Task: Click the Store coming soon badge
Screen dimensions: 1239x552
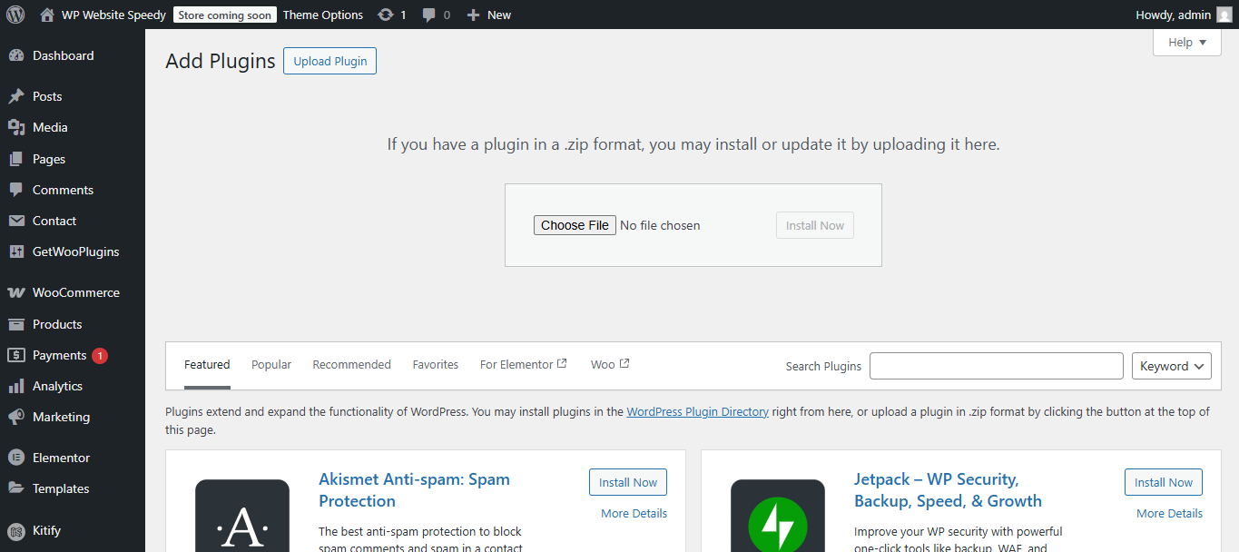Action: [x=225, y=15]
